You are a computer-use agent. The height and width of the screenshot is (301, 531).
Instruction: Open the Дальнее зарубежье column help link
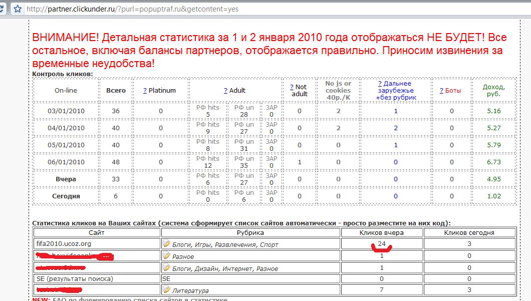tap(380, 84)
